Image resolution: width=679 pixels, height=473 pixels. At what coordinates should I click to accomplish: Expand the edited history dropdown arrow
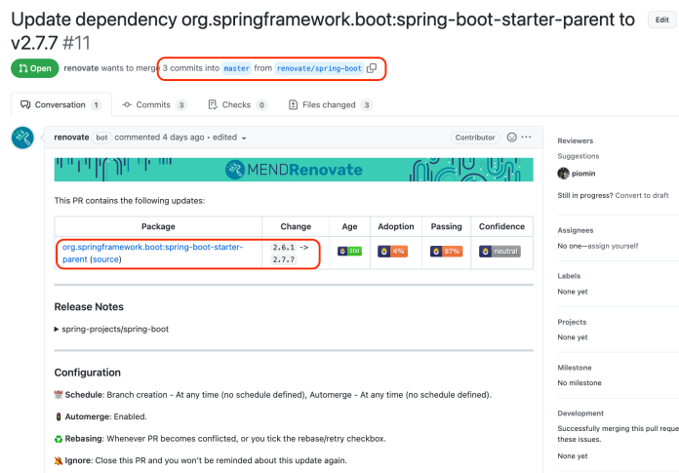pos(244,138)
